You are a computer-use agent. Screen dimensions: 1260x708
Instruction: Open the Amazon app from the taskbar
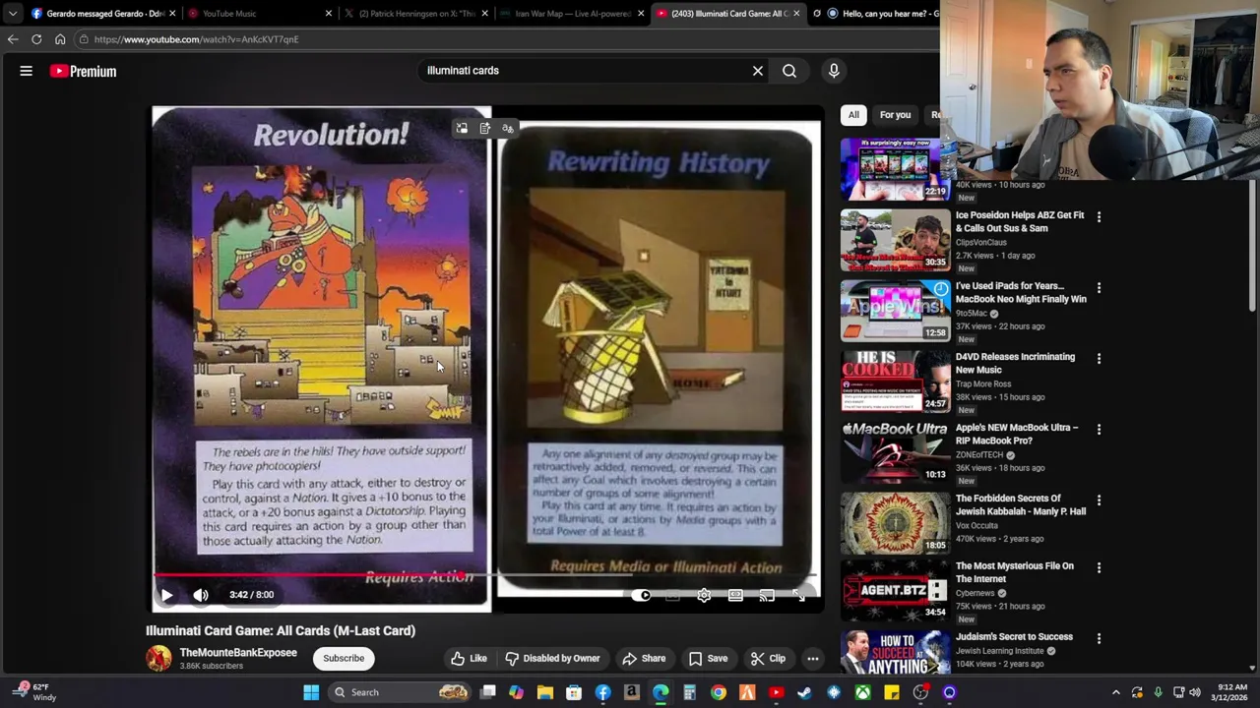[632, 692]
